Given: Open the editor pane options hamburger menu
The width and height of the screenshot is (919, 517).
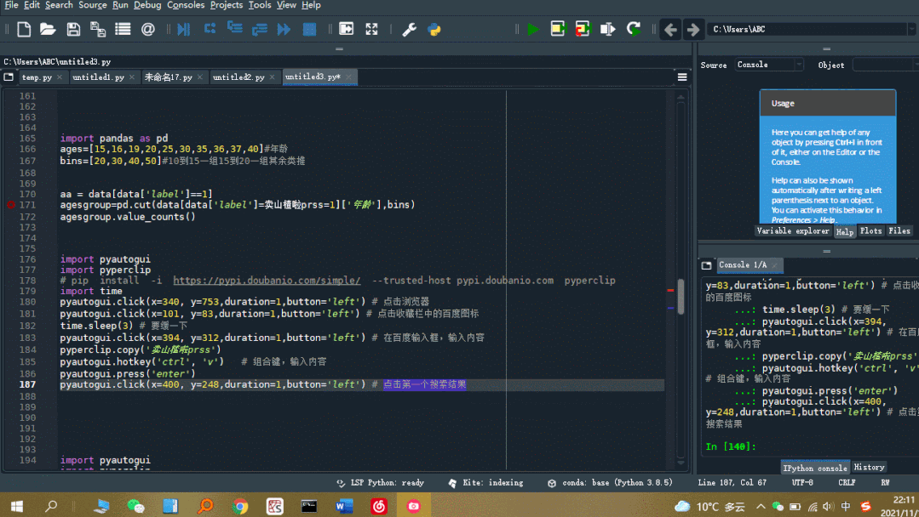Looking at the screenshot, I should tap(681, 76).
